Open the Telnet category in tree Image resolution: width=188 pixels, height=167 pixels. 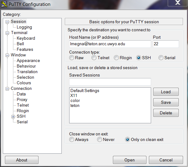[x=23, y=105]
